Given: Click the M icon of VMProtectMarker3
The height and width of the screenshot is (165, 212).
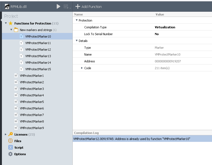Looking at the screenshot, I should [16, 88].
